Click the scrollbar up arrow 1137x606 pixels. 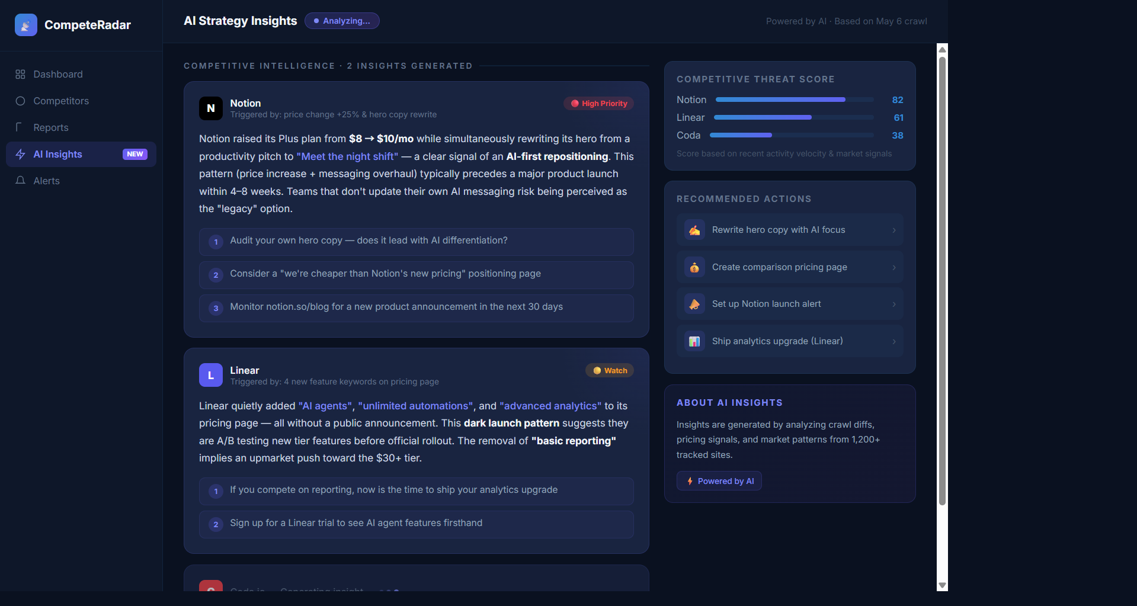pos(942,50)
